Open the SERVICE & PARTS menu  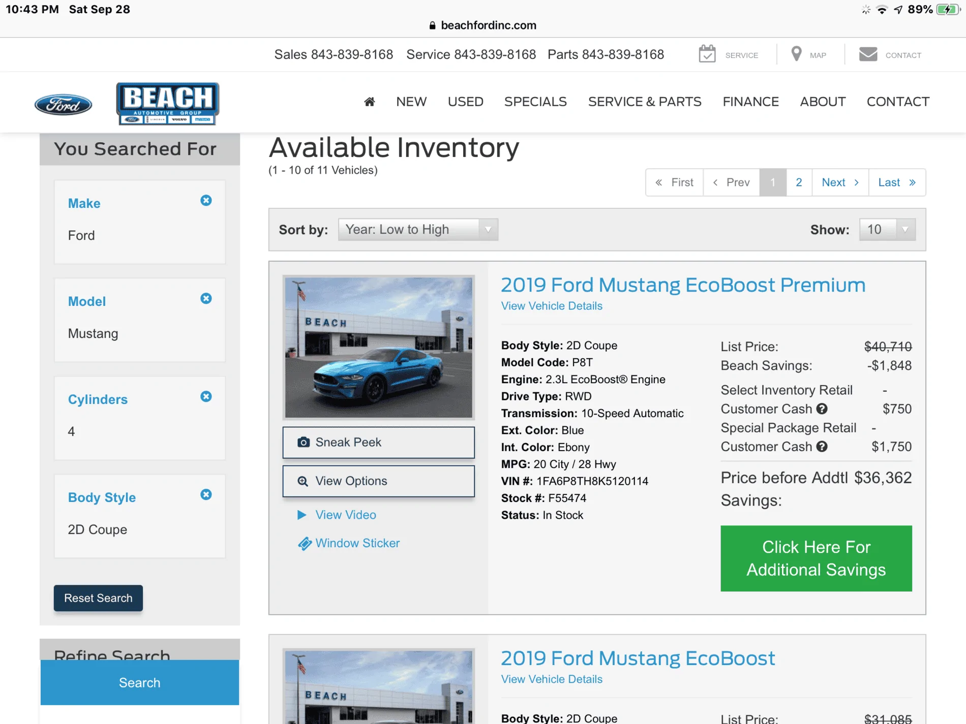tap(645, 102)
